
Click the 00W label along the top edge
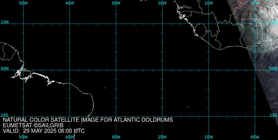click(255, 3)
